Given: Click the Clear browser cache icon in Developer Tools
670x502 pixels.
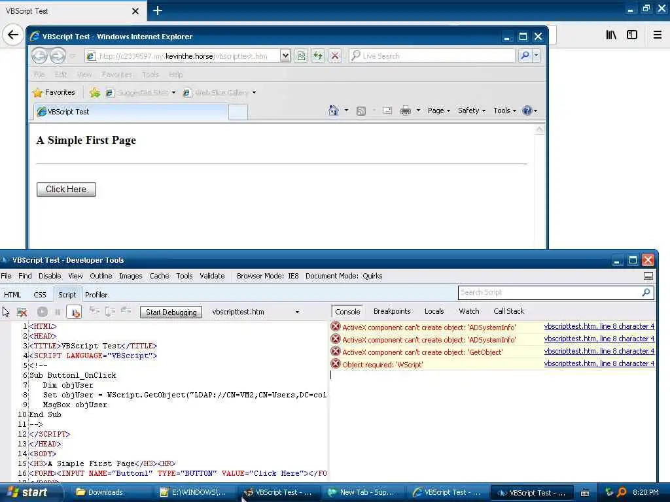Looking at the screenshot, I should coord(22,312).
